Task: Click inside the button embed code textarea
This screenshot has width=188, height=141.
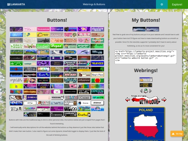Action: pos(146,57)
